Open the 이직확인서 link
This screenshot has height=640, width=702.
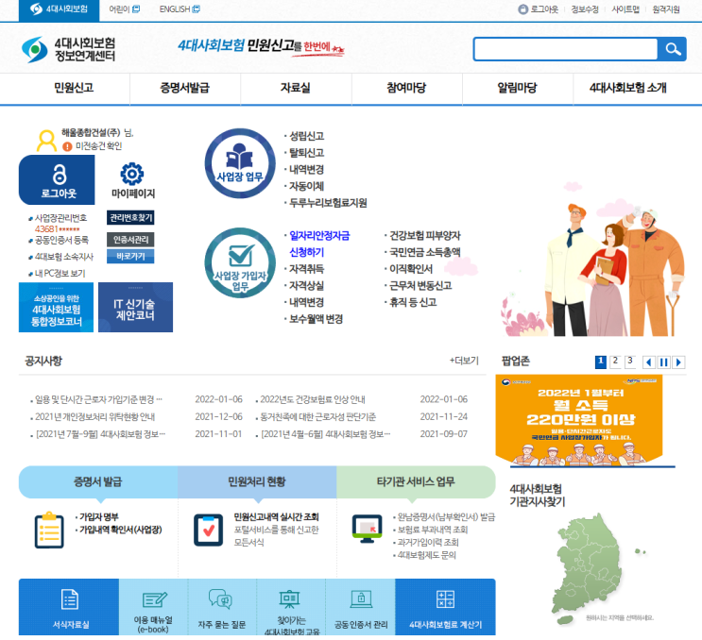tap(411, 269)
